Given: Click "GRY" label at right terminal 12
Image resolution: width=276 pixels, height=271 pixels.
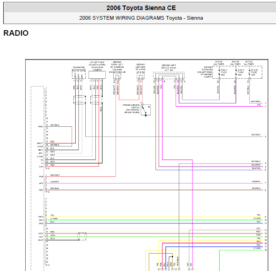Looking at the screenshot, I should 259,228.
